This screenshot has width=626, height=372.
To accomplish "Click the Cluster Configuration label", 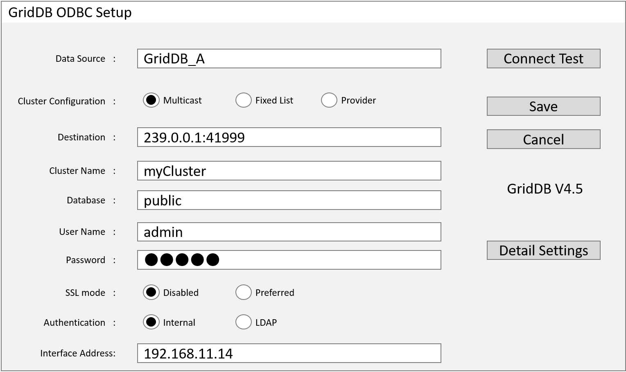I will tap(61, 101).
